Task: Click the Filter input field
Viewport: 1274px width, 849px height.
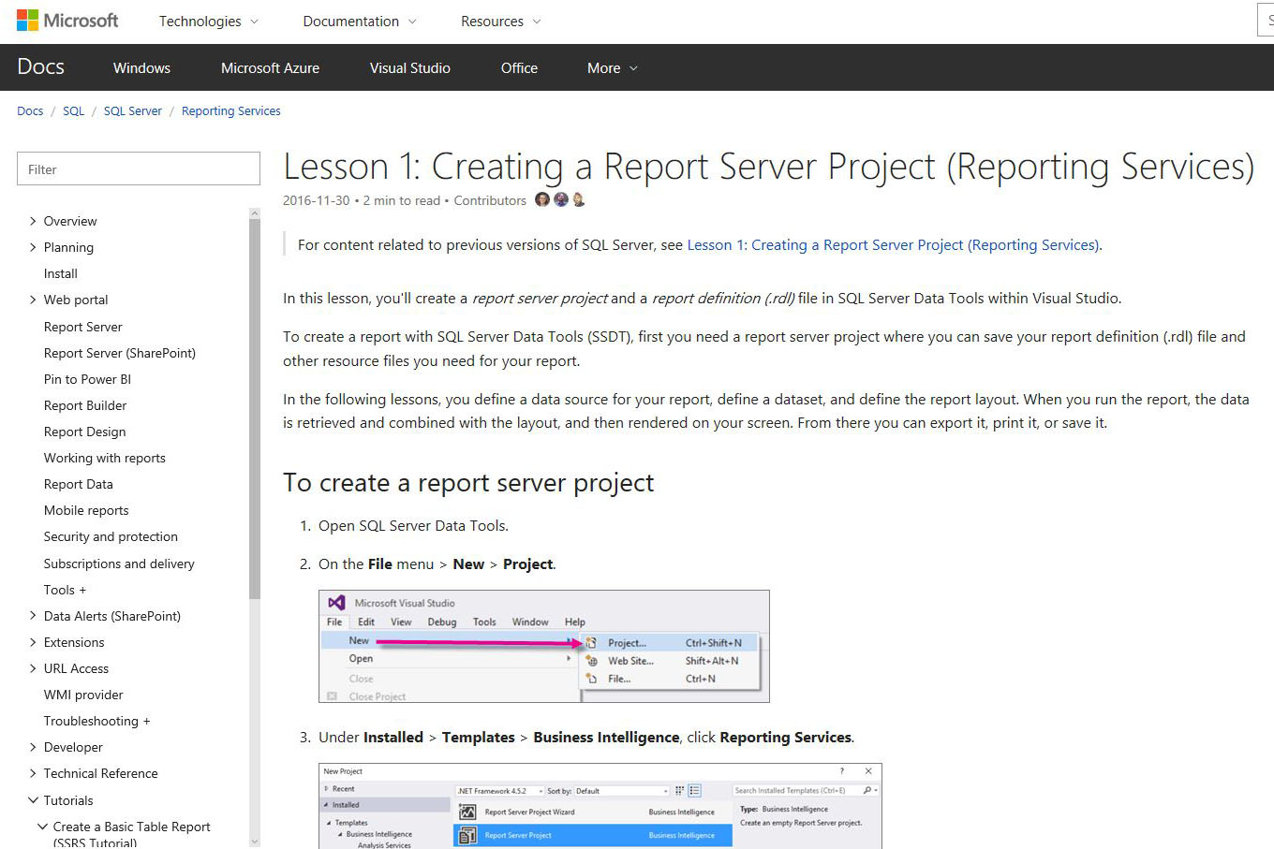Action: click(x=139, y=169)
